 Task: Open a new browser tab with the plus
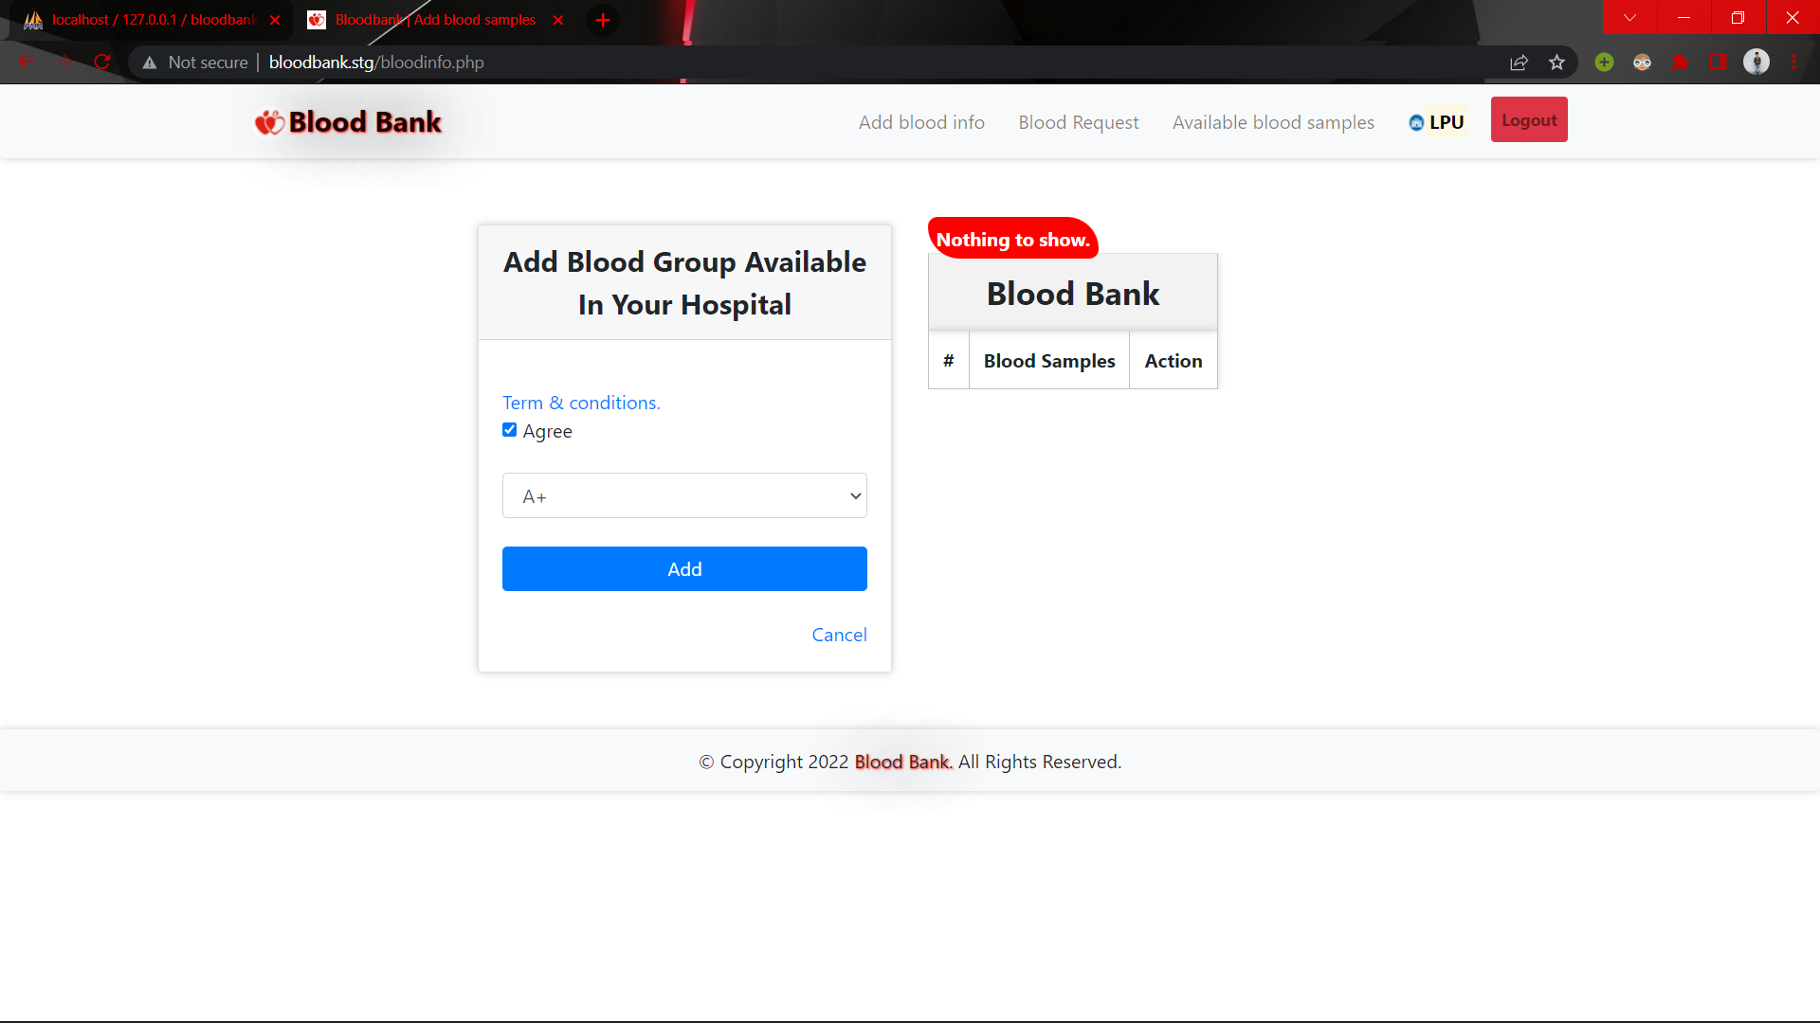coord(603,20)
